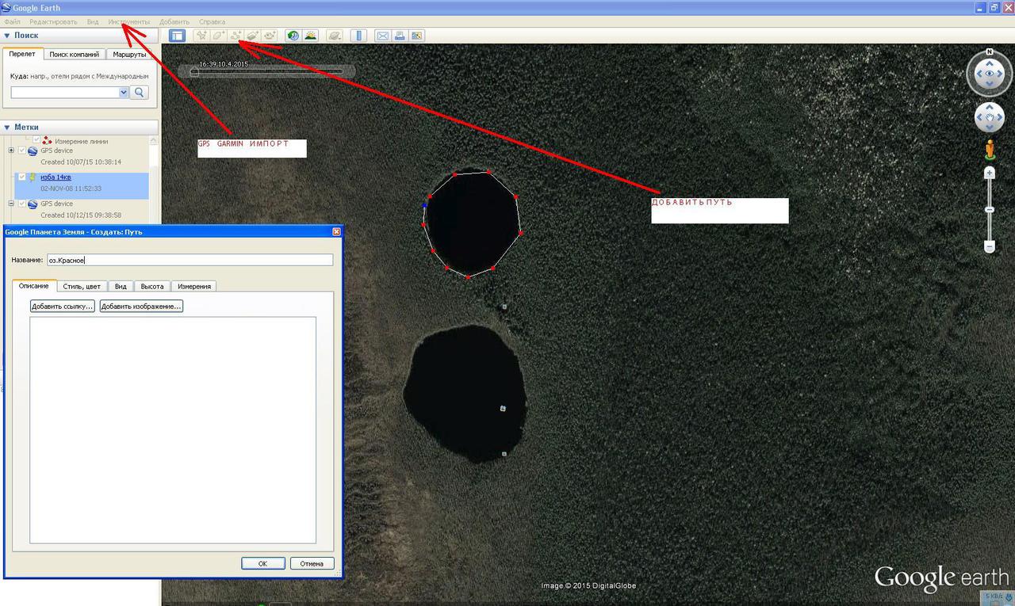The height and width of the screenshot is (606, 1015).
Task: Show the ruler measuring tool
Action: tap(358, 36)
